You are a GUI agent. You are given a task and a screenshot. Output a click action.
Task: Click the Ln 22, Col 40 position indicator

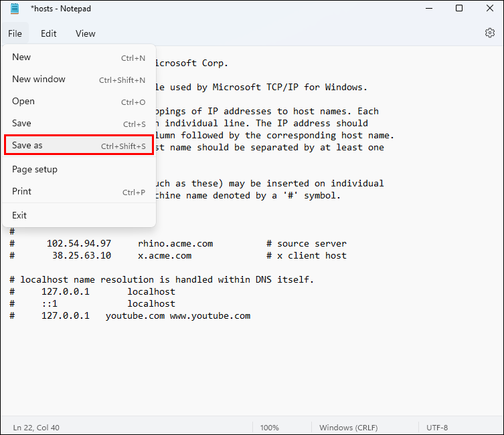[36, 428]
